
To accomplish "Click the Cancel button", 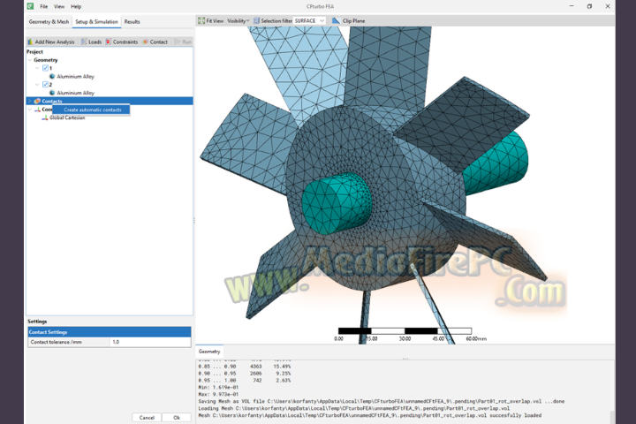I will coord(147,418).
